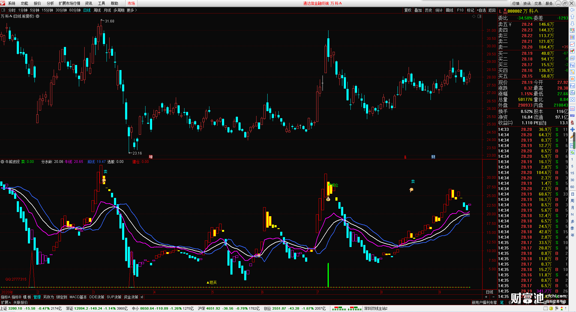Open the line trend chart icon in sidebar
This screenshot has width=576, height=312.
572,44
